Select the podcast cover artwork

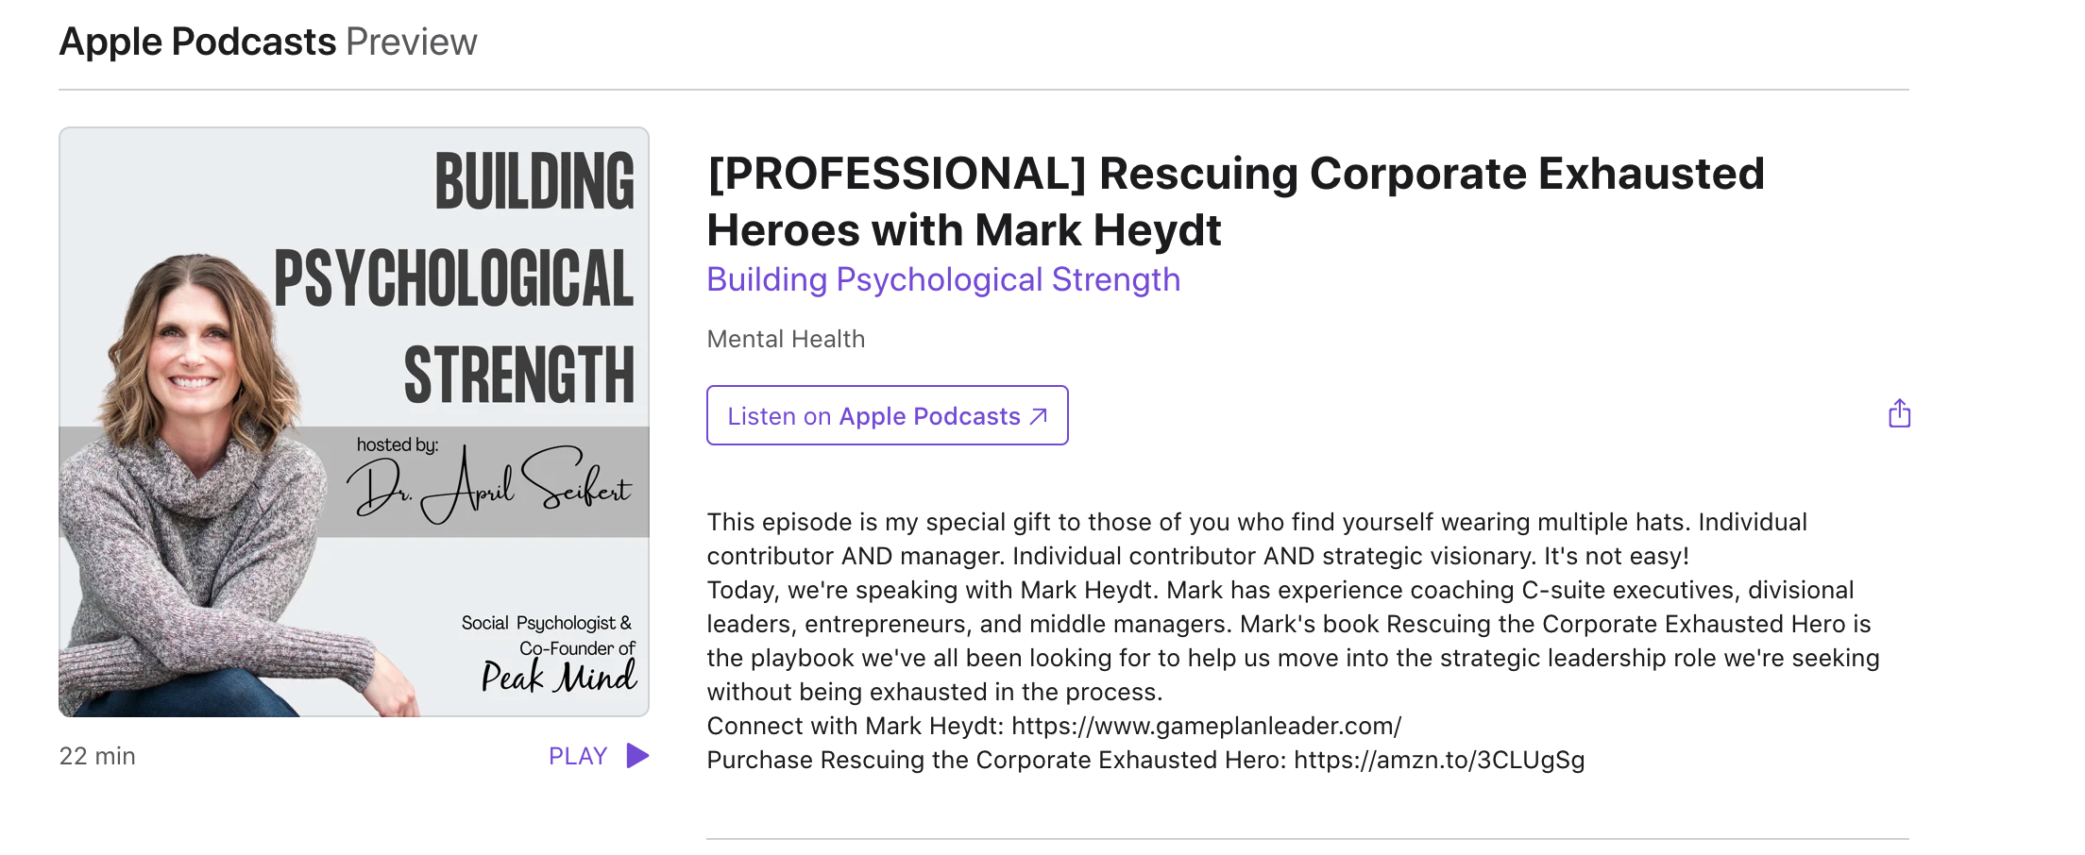coord(354,422)
